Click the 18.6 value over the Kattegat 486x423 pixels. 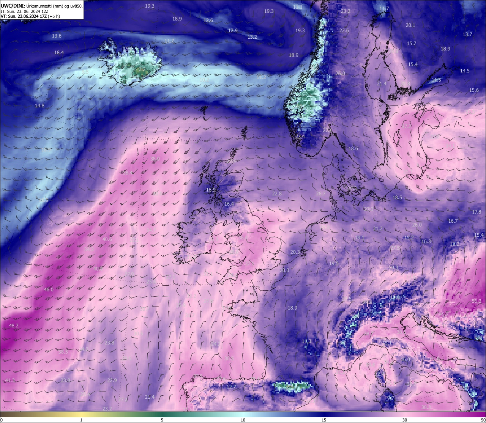click(353, 148)
